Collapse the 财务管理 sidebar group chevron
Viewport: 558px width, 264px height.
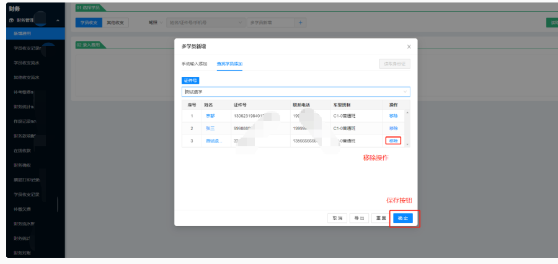58,20
